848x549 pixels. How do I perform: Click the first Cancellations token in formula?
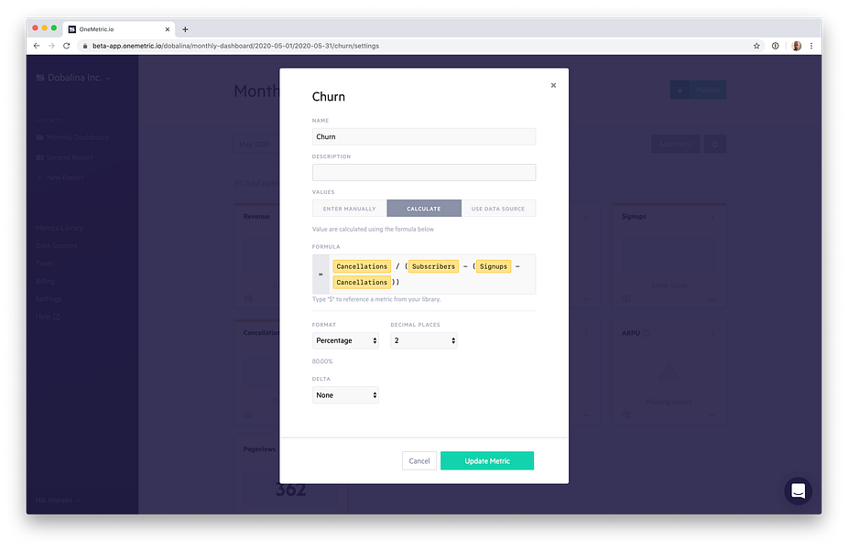(x=362, y=266)
